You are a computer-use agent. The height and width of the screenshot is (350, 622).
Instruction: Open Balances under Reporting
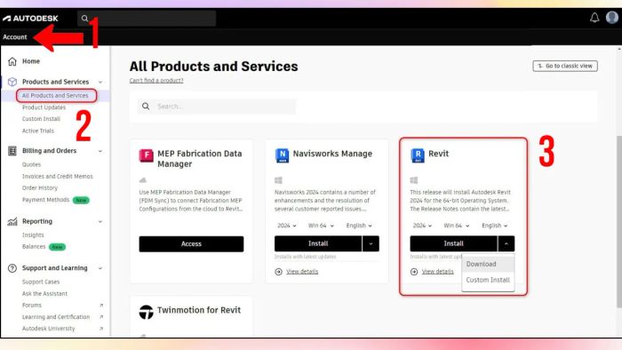[x=34, y=247]
